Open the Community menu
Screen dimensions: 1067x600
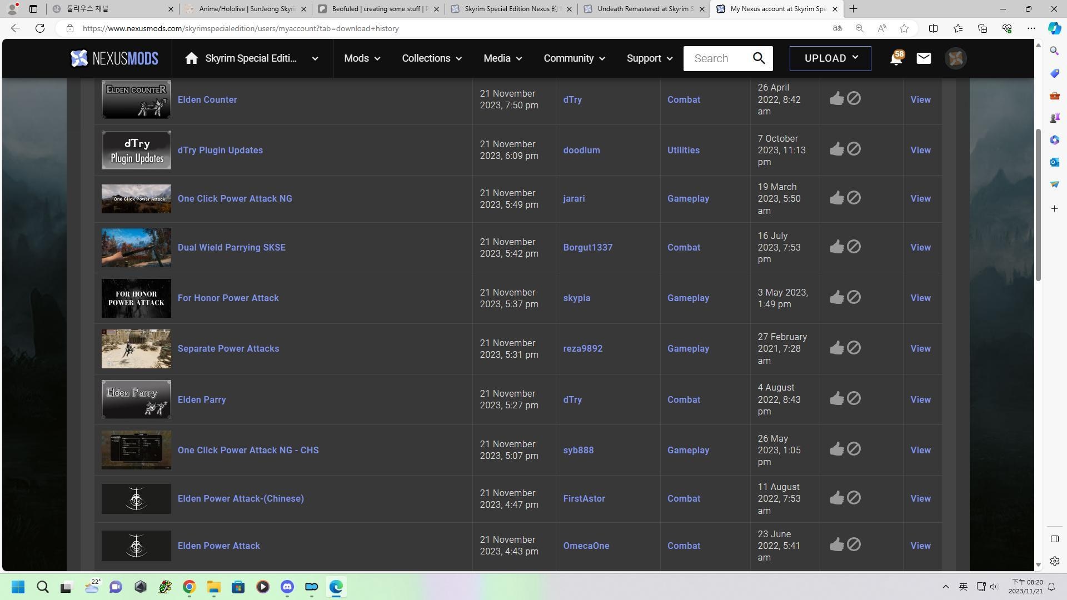[x=574, y=58]
